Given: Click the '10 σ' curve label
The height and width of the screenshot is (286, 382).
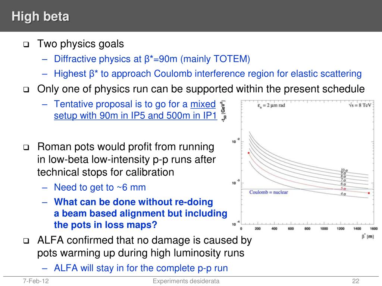Looking at the screenshot, I should [344, 170].
